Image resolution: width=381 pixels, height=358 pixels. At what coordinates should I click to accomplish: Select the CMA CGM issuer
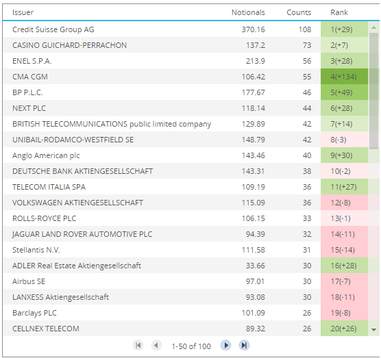pyautogui.click(x=30, y=77)
